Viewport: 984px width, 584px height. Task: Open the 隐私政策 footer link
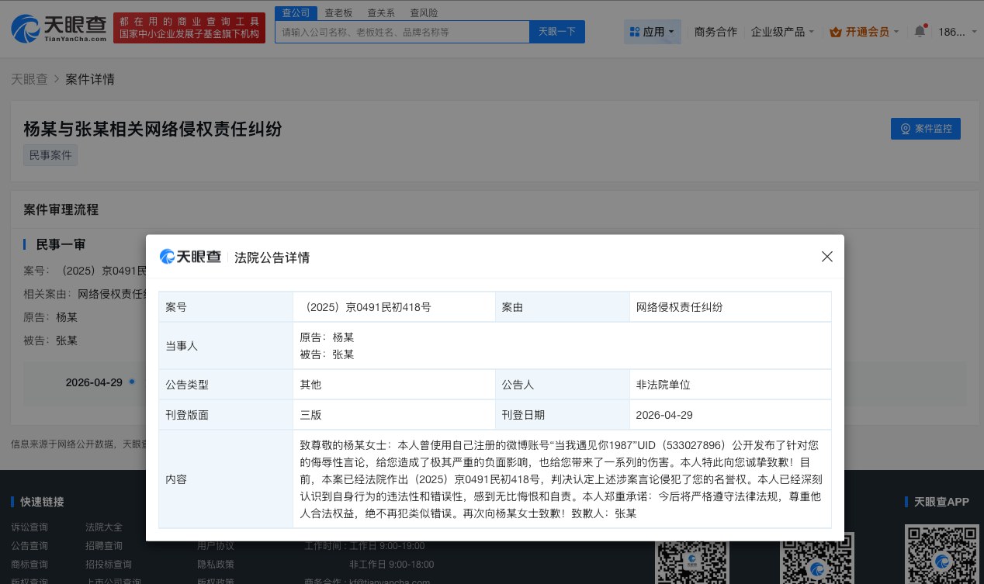click(217, 564)
